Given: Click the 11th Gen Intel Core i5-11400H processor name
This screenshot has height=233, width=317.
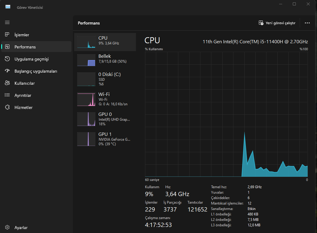Looking at the screenshot, I should (255, 42).
